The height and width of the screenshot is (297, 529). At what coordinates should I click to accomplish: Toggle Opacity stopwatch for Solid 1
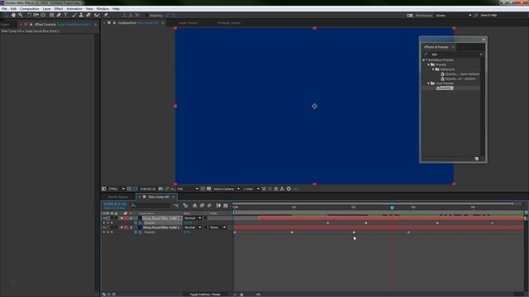point(136,233)
